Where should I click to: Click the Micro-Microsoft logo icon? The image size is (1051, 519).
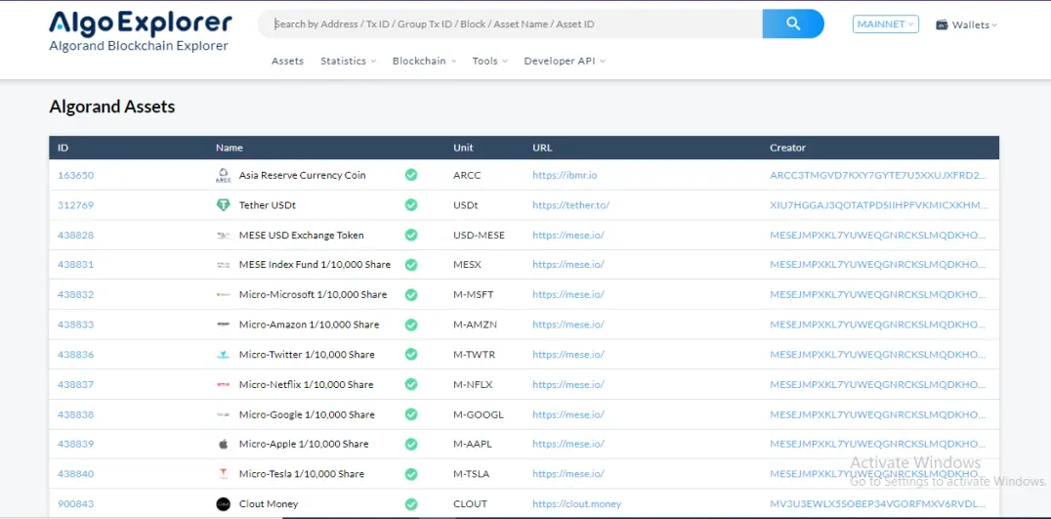[x=224, y=294]
